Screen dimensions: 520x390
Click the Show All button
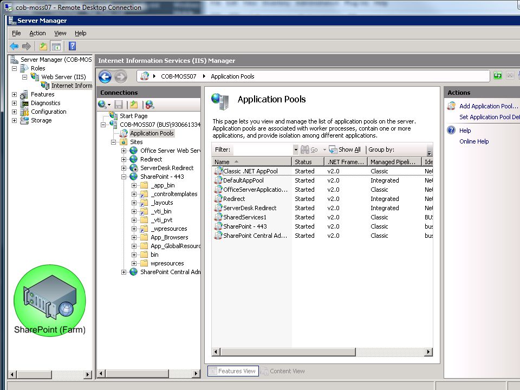pos(344,149)
